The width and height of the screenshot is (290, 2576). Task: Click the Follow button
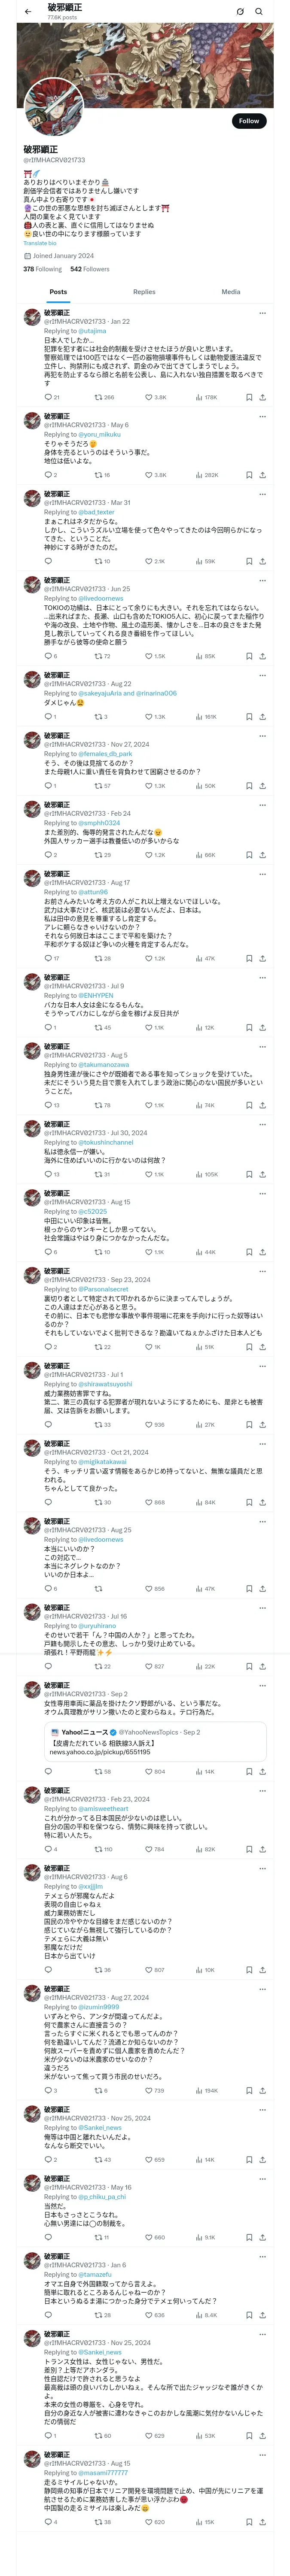click(x=248, y=121)
